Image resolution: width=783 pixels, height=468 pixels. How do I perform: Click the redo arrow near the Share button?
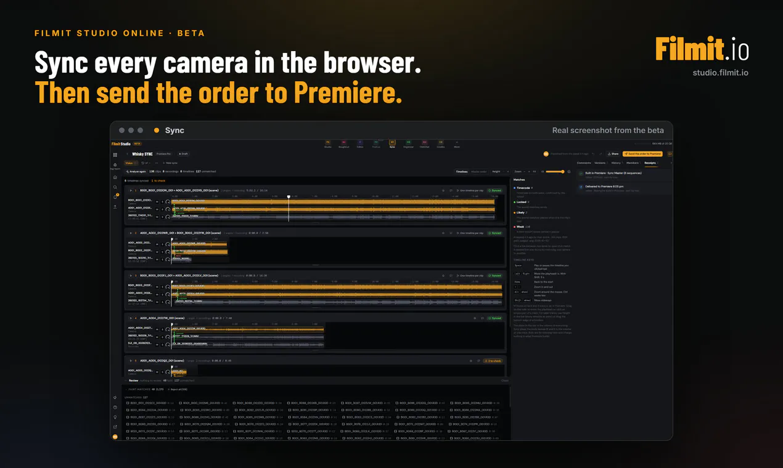(601, 154)
